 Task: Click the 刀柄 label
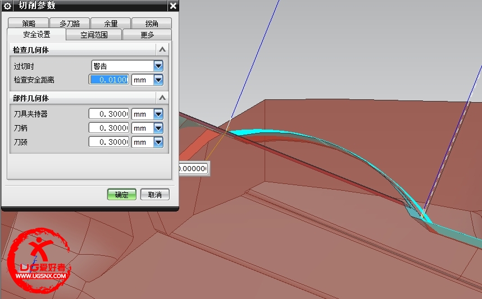click(20, 128)
